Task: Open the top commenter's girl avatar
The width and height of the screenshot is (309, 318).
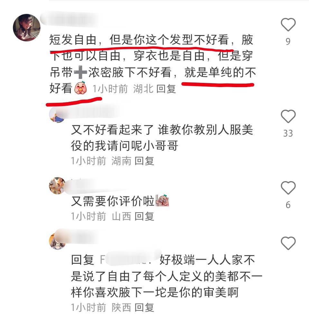Action: 27,27
